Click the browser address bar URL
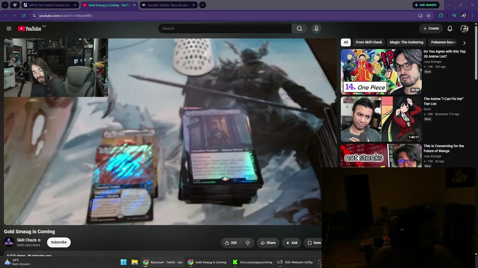This screenshot has width=478, height=268. (x=66, y=16)
